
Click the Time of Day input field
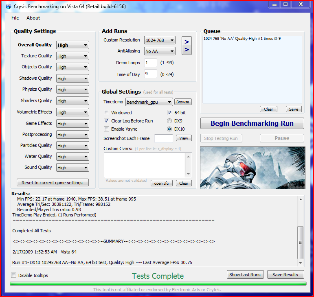click(151, 74)
